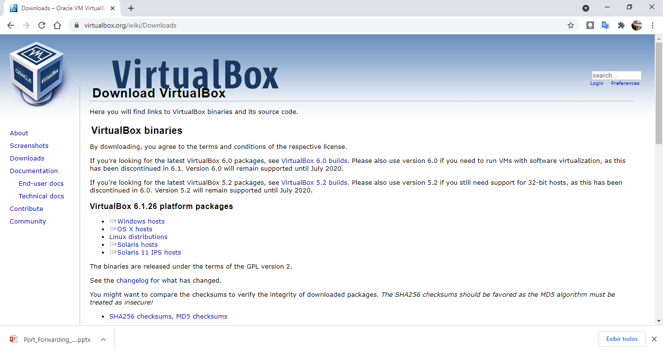
Task: Click Exibir todos downloads button
Action: 622,339
